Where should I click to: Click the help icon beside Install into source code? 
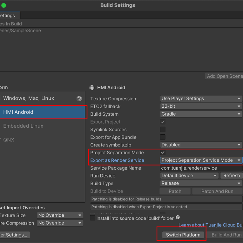(178, 217)
